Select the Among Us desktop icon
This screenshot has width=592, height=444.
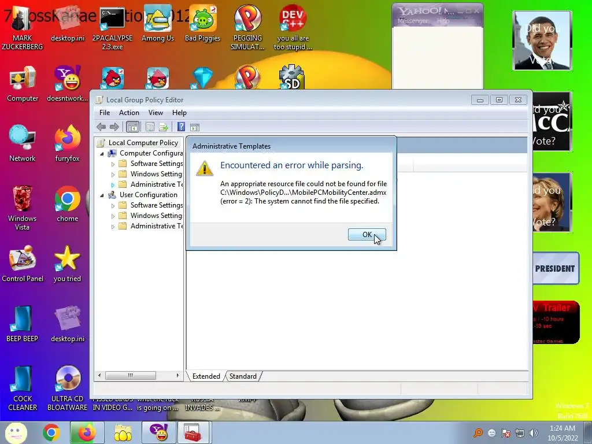[157, 24]
